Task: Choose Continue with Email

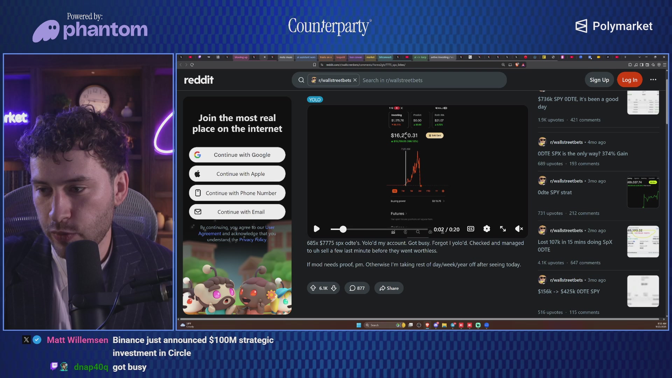Action: pyautogui.click(x=237, y=212)
